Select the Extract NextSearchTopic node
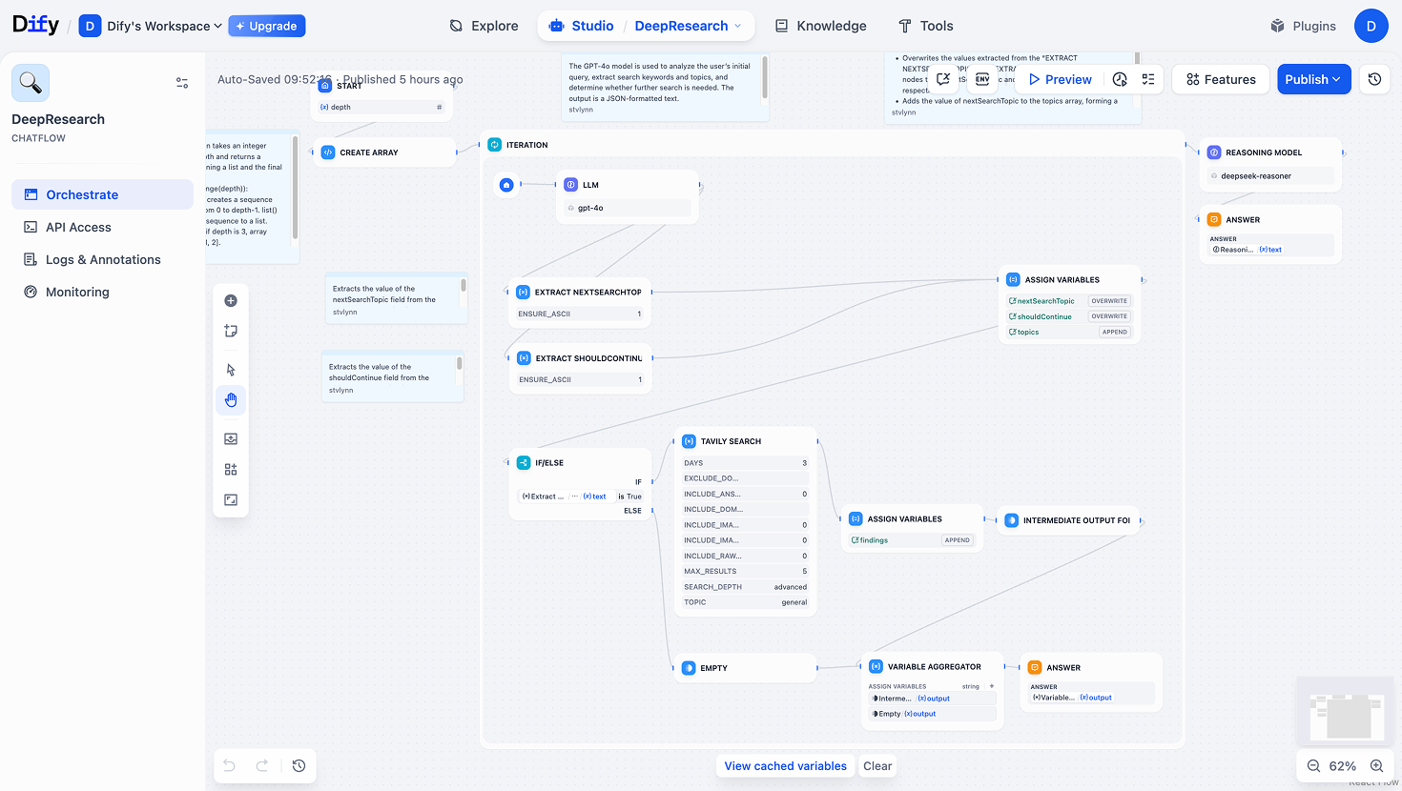1402x791 pixels. (x=580, y=303)
